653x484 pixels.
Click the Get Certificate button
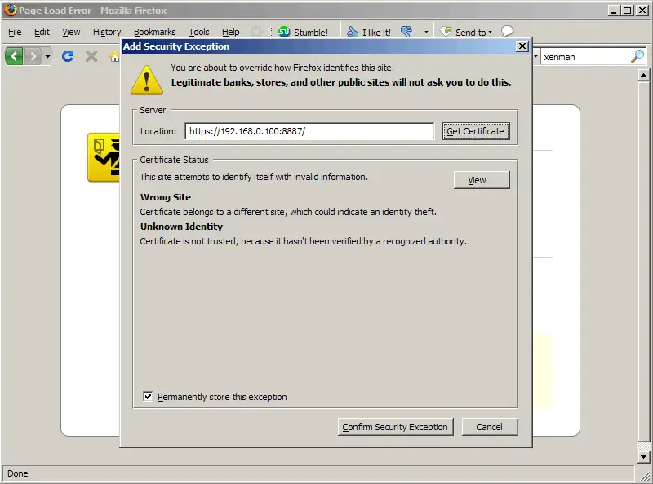click(476, 131)
